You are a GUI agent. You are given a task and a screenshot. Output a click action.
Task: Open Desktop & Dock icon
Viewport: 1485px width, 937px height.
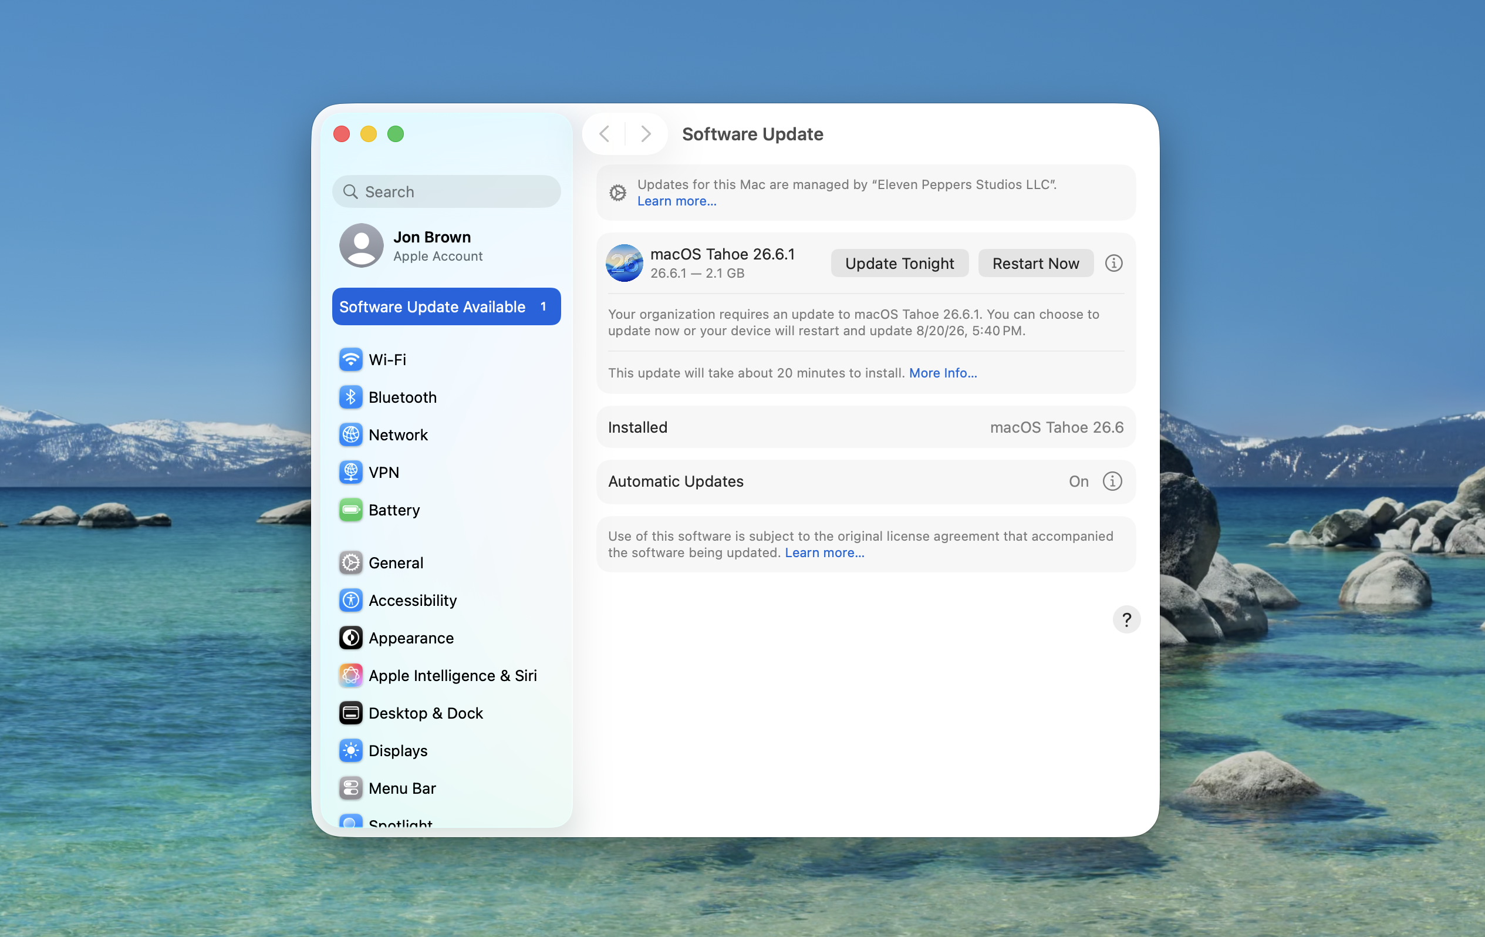(x=350, y=714)
